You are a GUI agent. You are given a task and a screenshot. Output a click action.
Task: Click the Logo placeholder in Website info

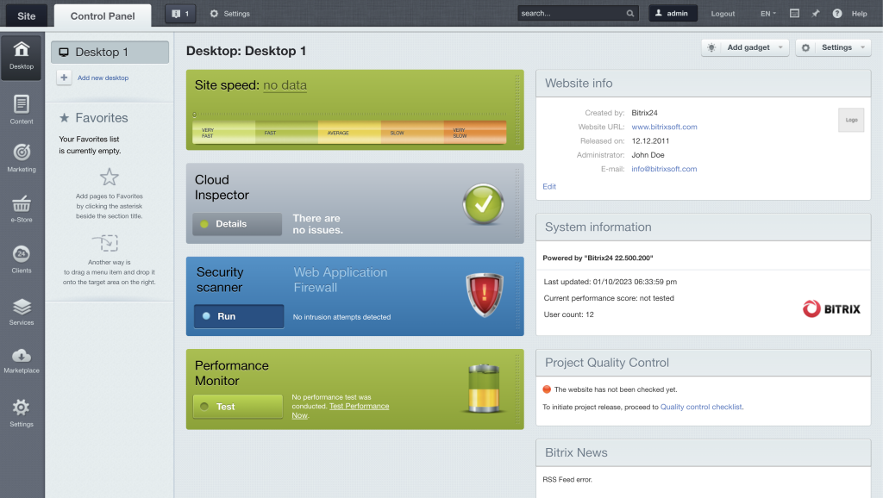(851, 120)
